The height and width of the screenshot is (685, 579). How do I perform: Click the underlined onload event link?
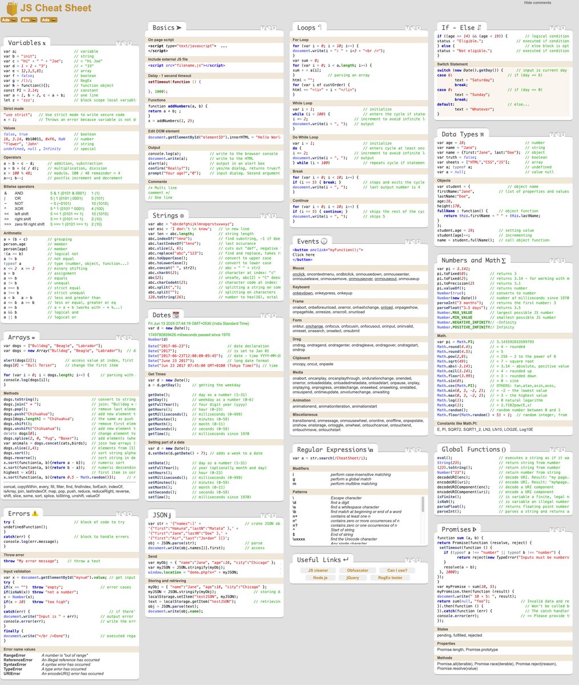tap(388, 307)
